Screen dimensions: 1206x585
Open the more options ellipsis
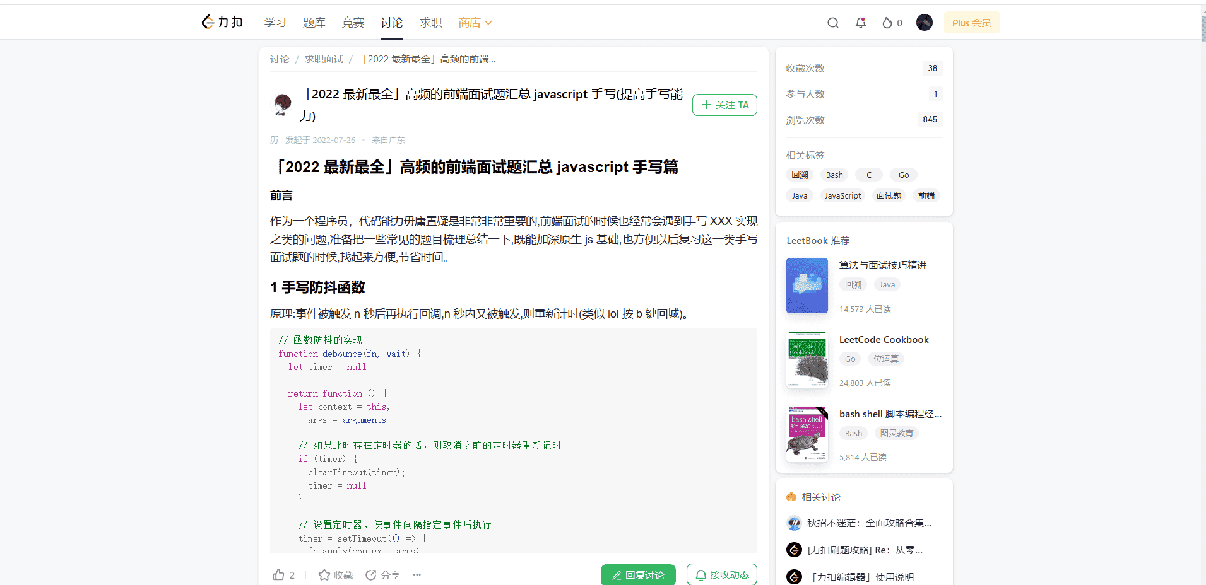pyautogui.click(x=417, y=574)
